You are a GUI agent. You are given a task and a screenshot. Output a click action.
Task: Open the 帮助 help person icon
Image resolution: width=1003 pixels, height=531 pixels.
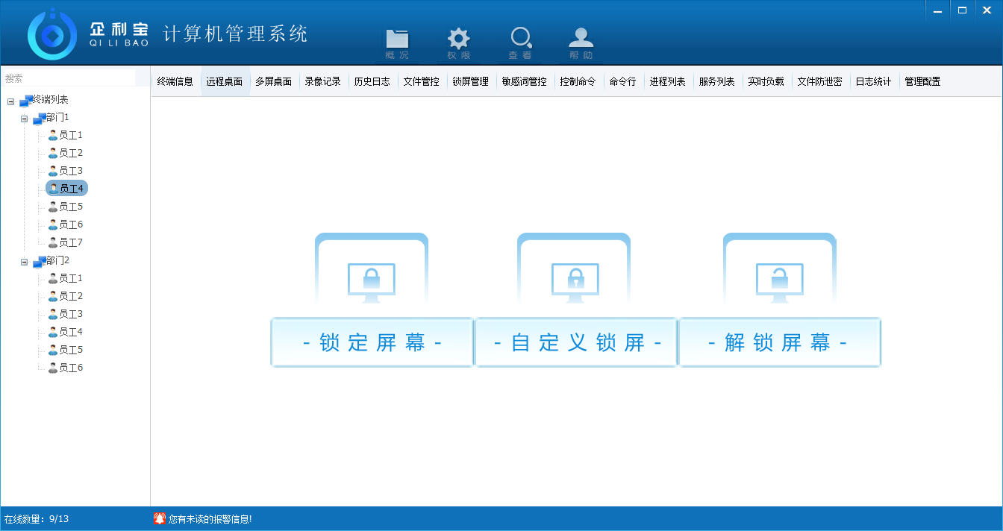(581, 40)
